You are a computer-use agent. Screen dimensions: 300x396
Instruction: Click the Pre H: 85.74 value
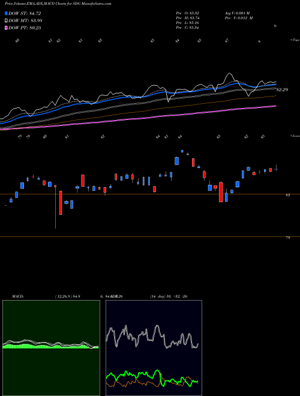(188, 18)
